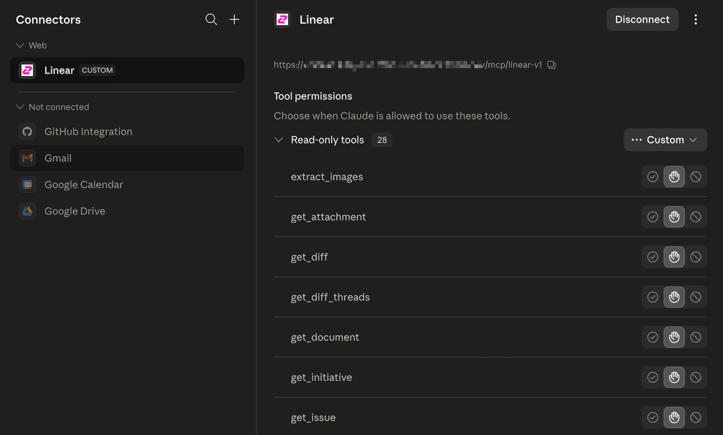Add a new connector with plus icon

pos(234,19)
